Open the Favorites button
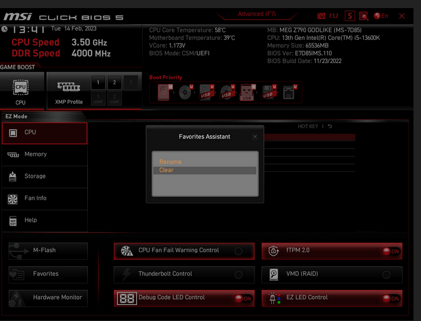 [48, 274]
